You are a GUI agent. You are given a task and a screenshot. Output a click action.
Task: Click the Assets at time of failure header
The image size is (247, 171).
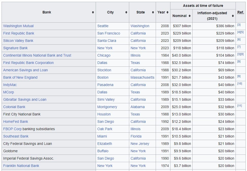(x=203, y=6)
